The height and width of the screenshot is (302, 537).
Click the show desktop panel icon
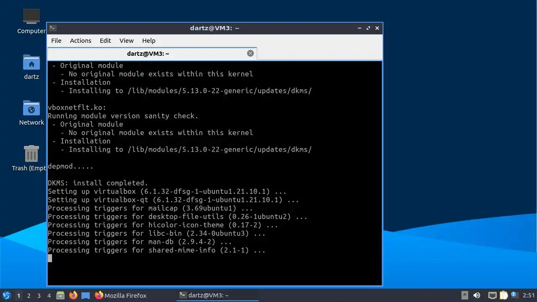click(x=86, y=295)
